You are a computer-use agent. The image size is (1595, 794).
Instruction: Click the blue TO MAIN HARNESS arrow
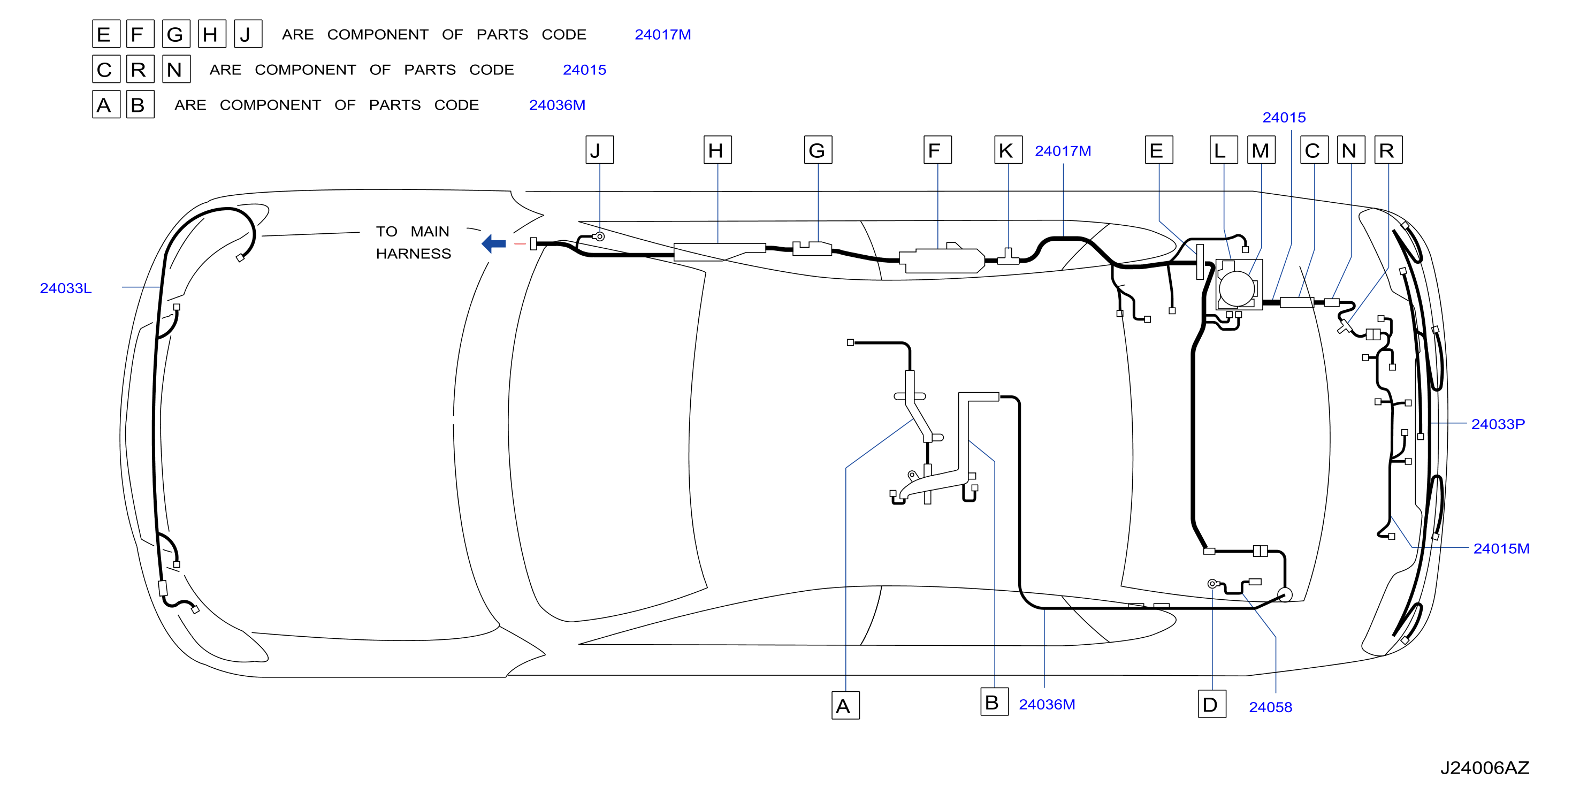493,243
